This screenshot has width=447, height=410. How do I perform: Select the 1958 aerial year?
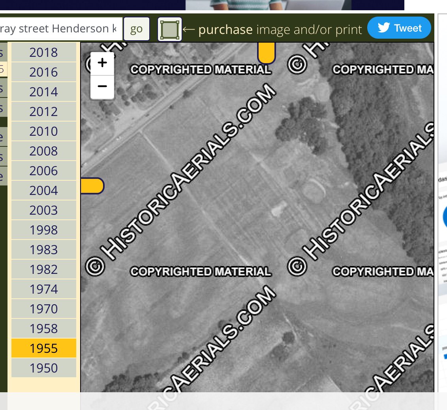tap(43, 328)
